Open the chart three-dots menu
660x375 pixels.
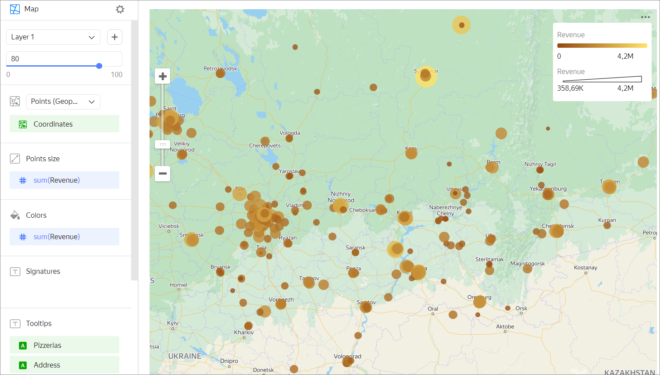(x=645, y=17)
